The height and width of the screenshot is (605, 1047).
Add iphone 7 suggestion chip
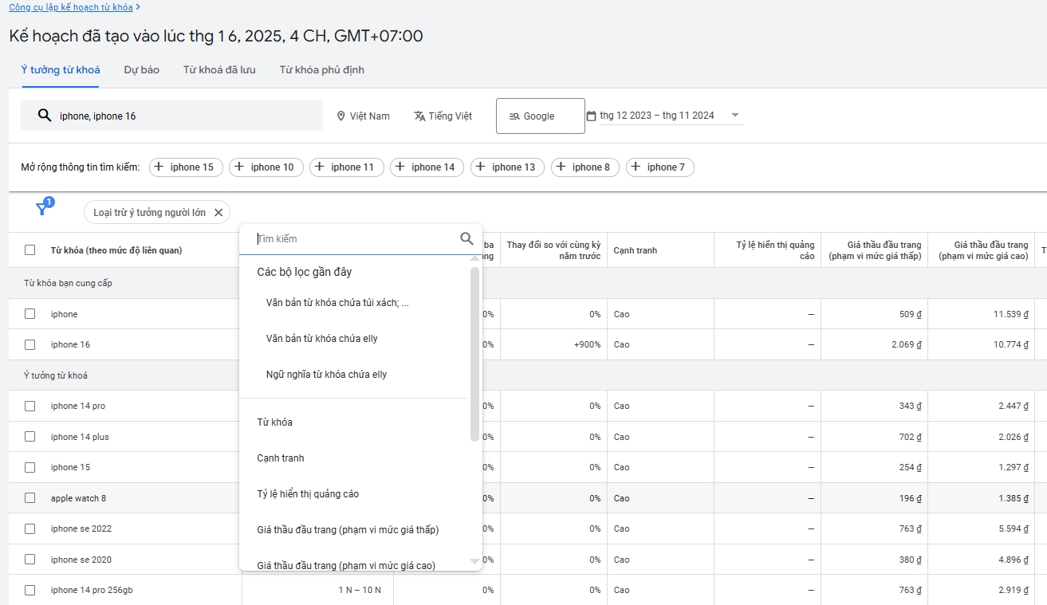coord(660,167)
